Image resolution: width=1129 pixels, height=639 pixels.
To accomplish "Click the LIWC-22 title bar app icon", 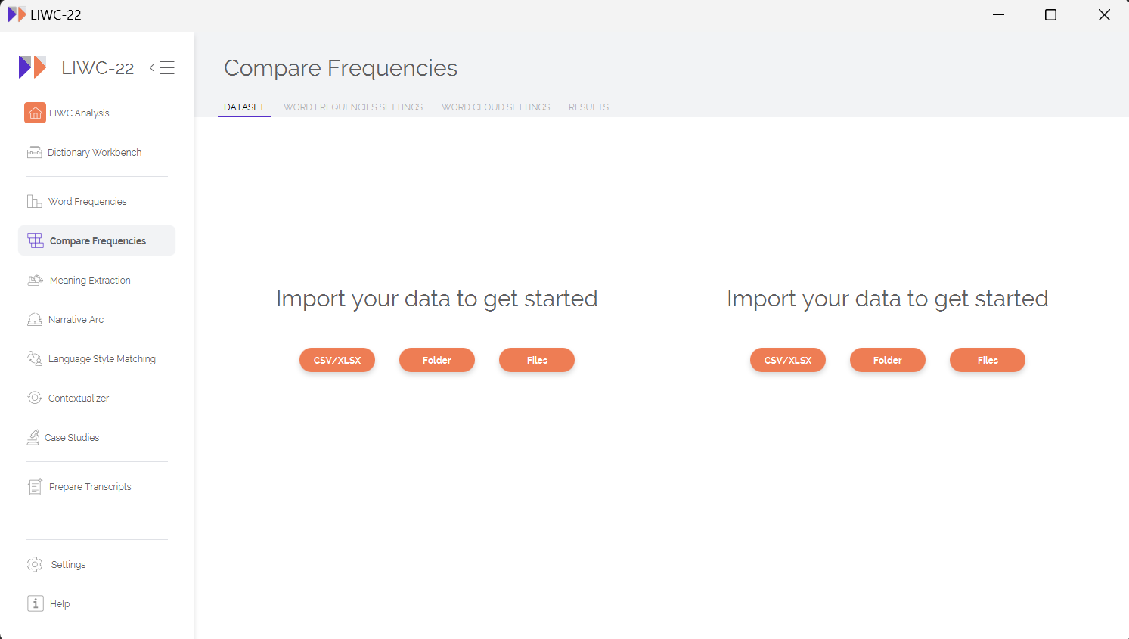I will point(17,14).
